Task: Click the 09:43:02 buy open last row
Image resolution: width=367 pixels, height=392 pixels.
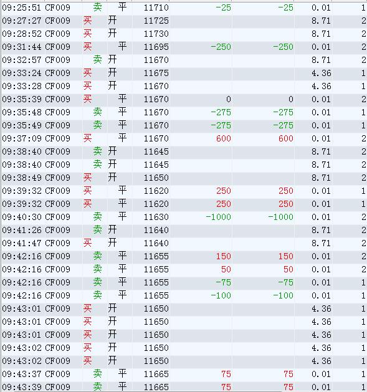Action: 184,361
